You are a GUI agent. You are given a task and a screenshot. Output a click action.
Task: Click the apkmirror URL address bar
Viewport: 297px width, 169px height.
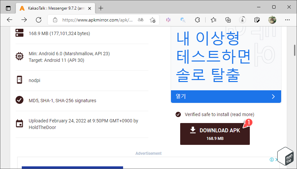(97, 20)
